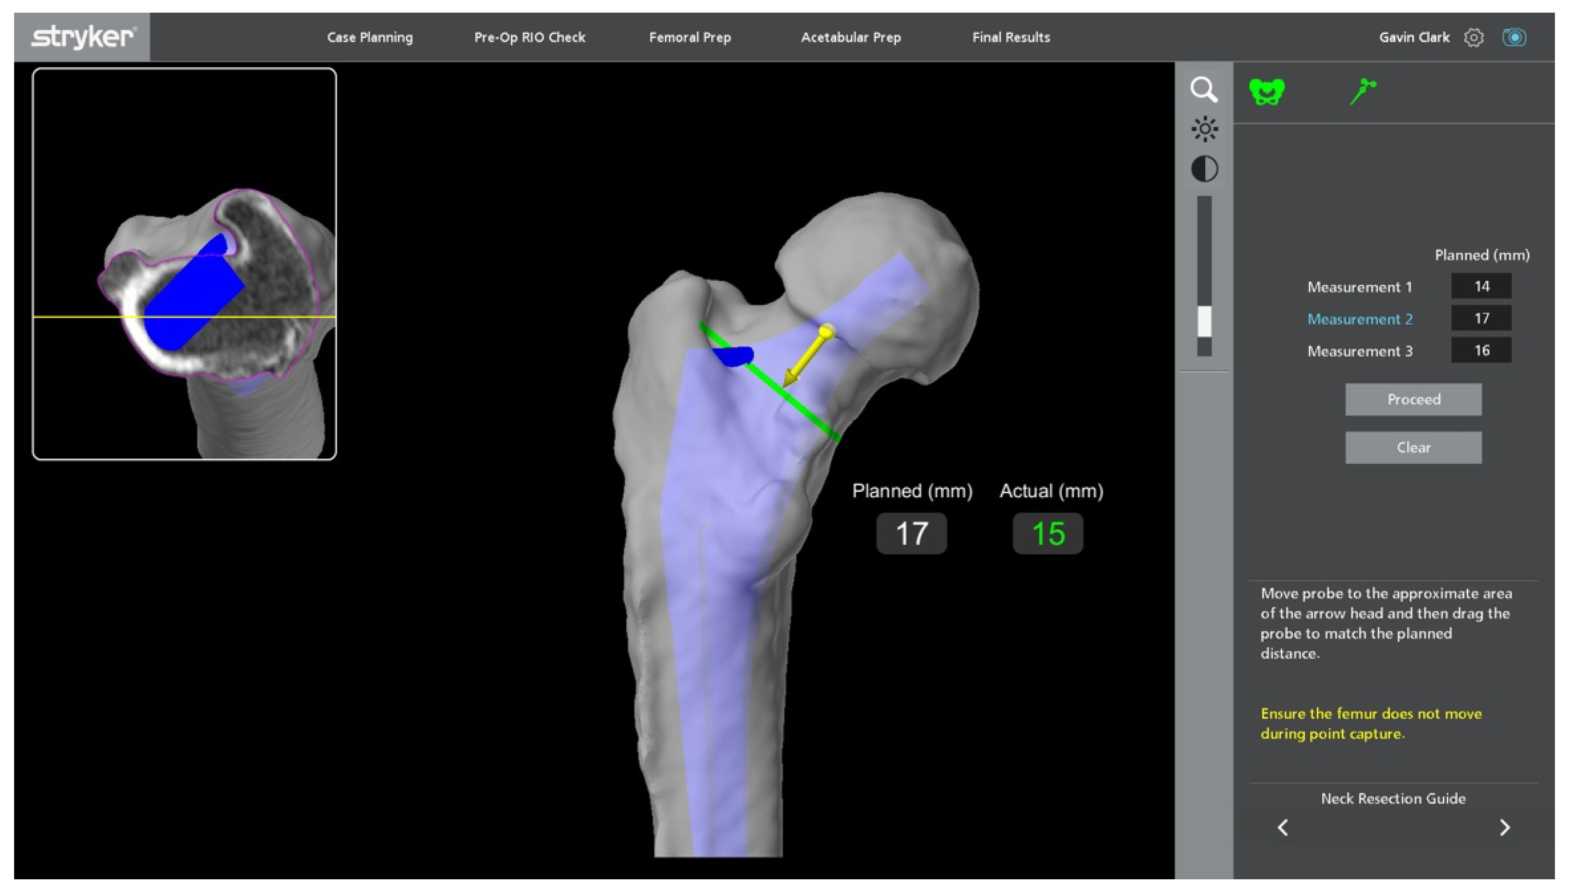Select the Measurement 1 row
1571x891 pixels.
pos(1360,287)
